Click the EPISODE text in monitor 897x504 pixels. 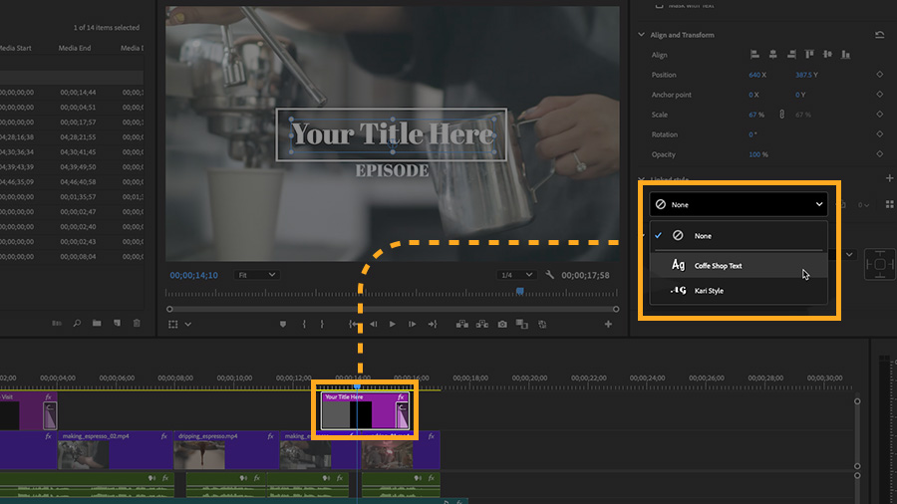click(393, 170)
